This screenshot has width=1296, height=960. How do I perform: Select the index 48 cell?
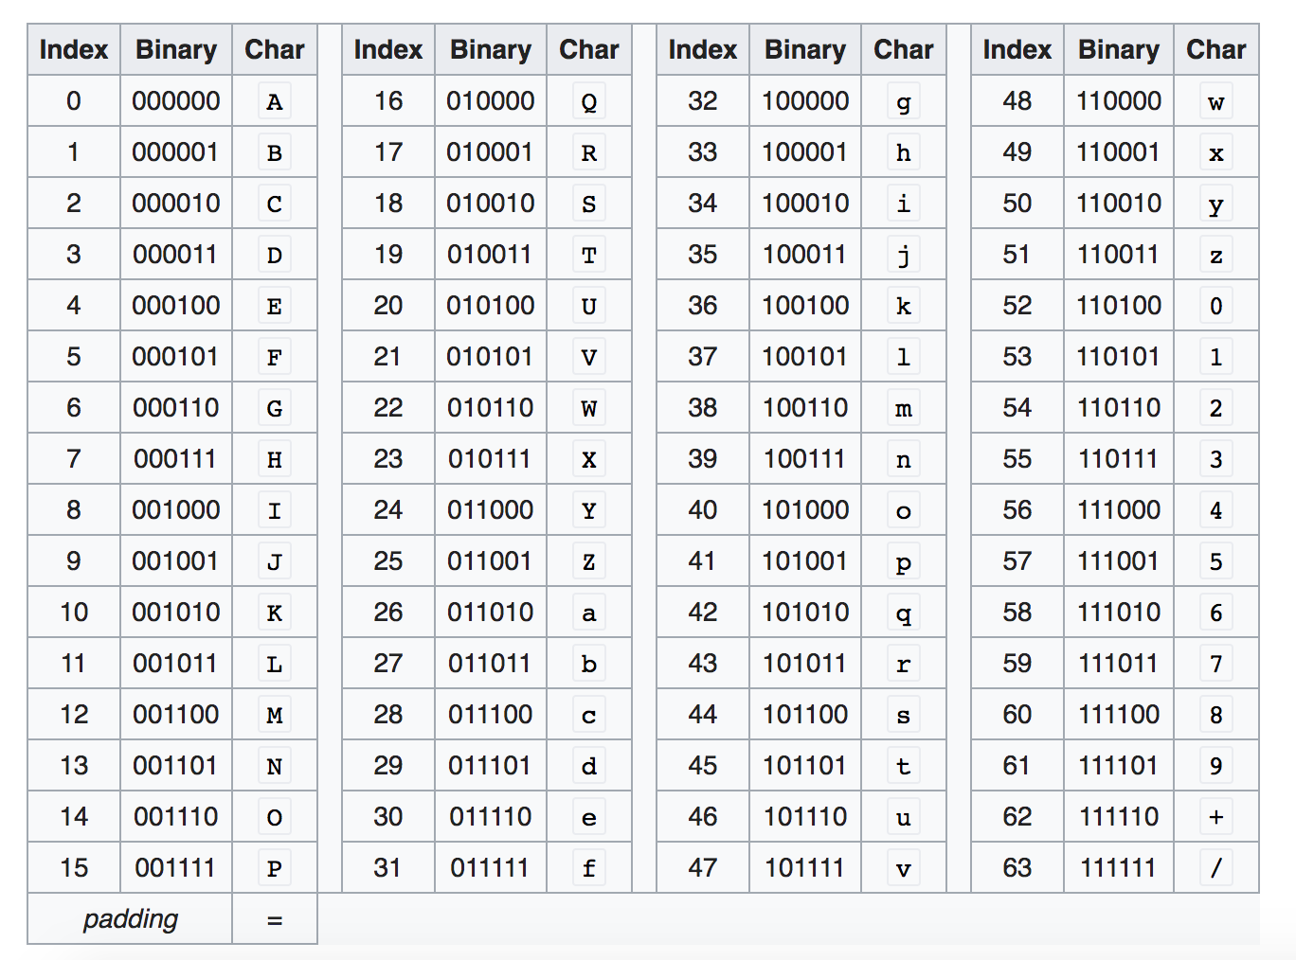pos(1017,100)
